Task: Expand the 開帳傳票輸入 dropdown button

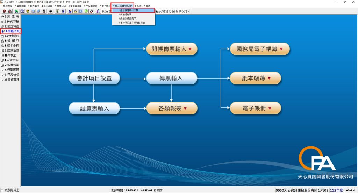Action: click(172, 49)
